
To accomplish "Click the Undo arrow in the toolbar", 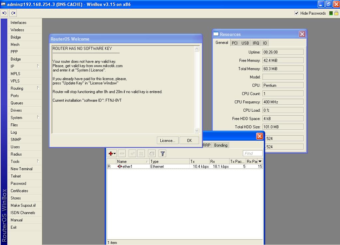I will click(4, 13).
